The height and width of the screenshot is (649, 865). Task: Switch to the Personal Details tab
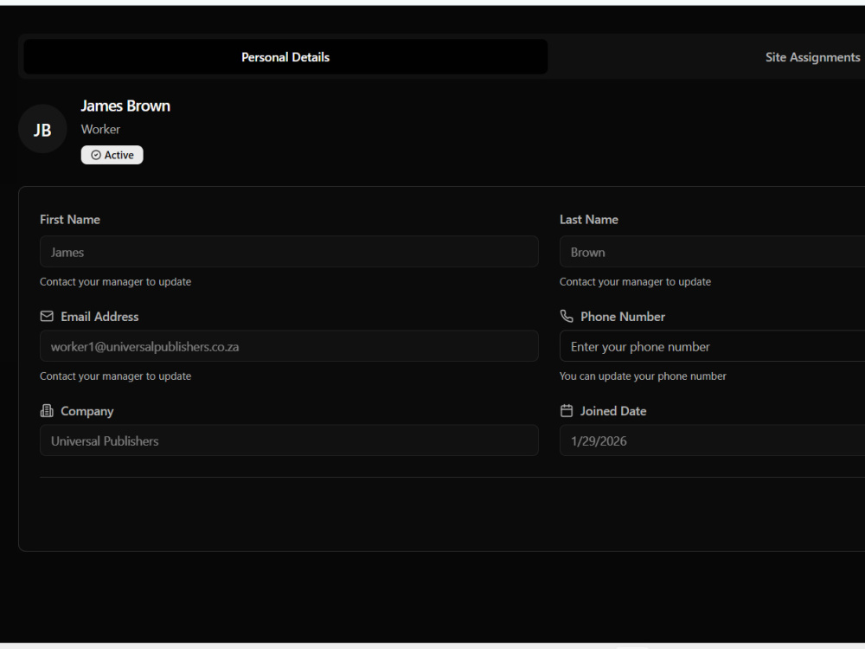point(285,57)
